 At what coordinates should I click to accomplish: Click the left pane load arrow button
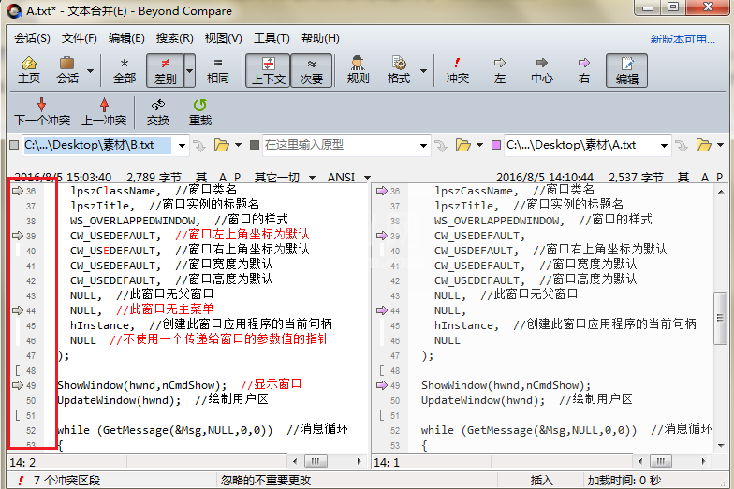[x=199, y=146]
